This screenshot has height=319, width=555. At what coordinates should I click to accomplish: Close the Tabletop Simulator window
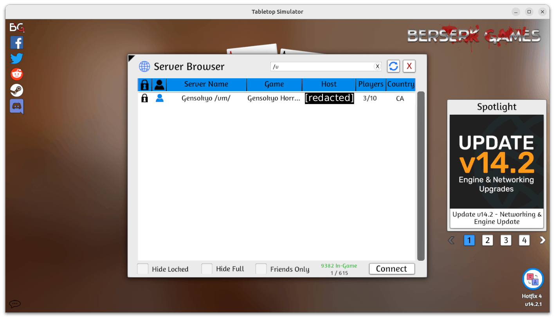542,12
